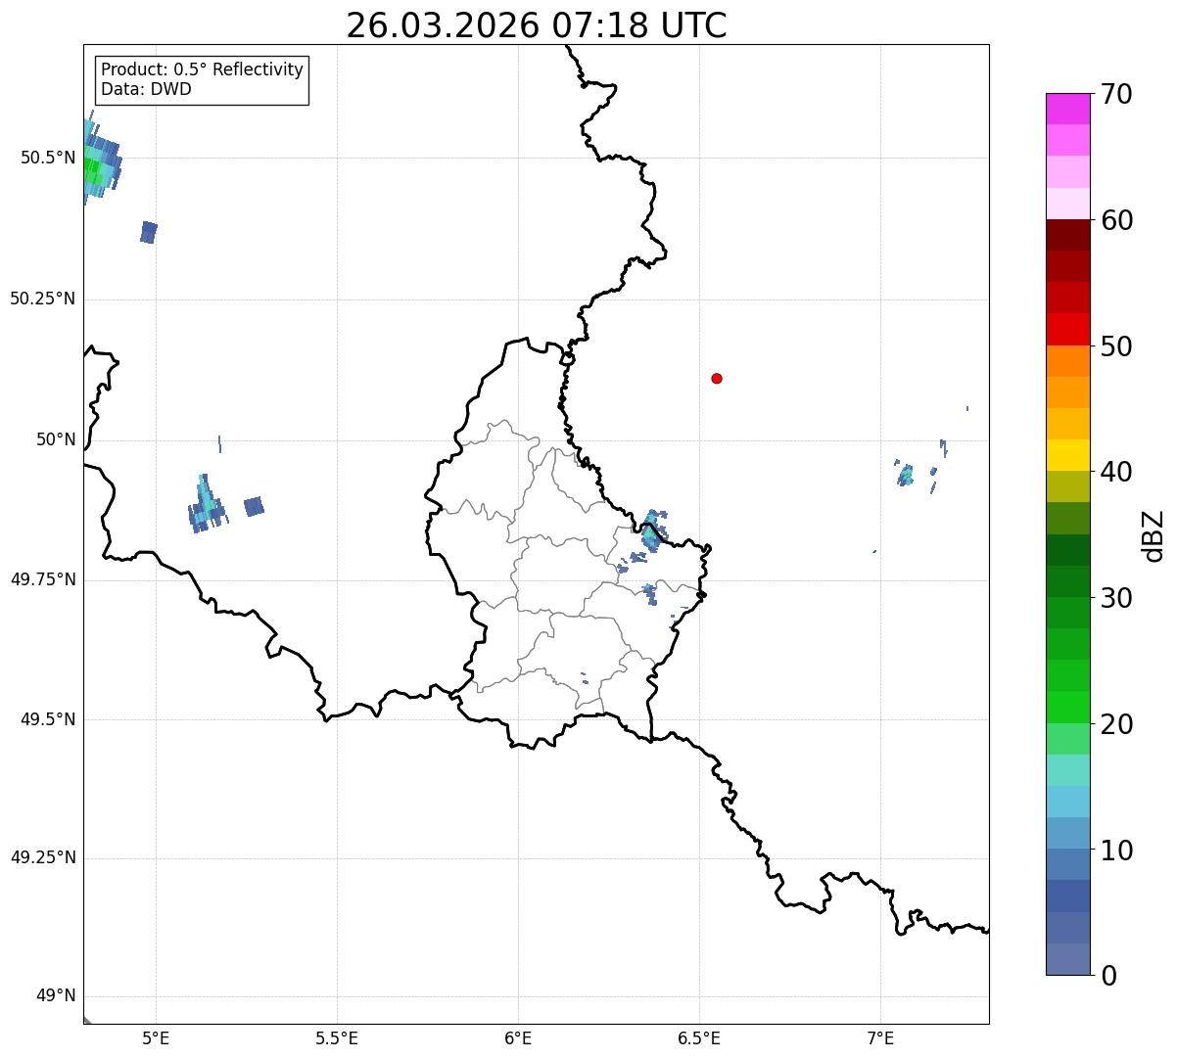Viewport: 1177px width, 1058px height.
Task: Click the 6°E longitude label
Action: click(518, 1037)
